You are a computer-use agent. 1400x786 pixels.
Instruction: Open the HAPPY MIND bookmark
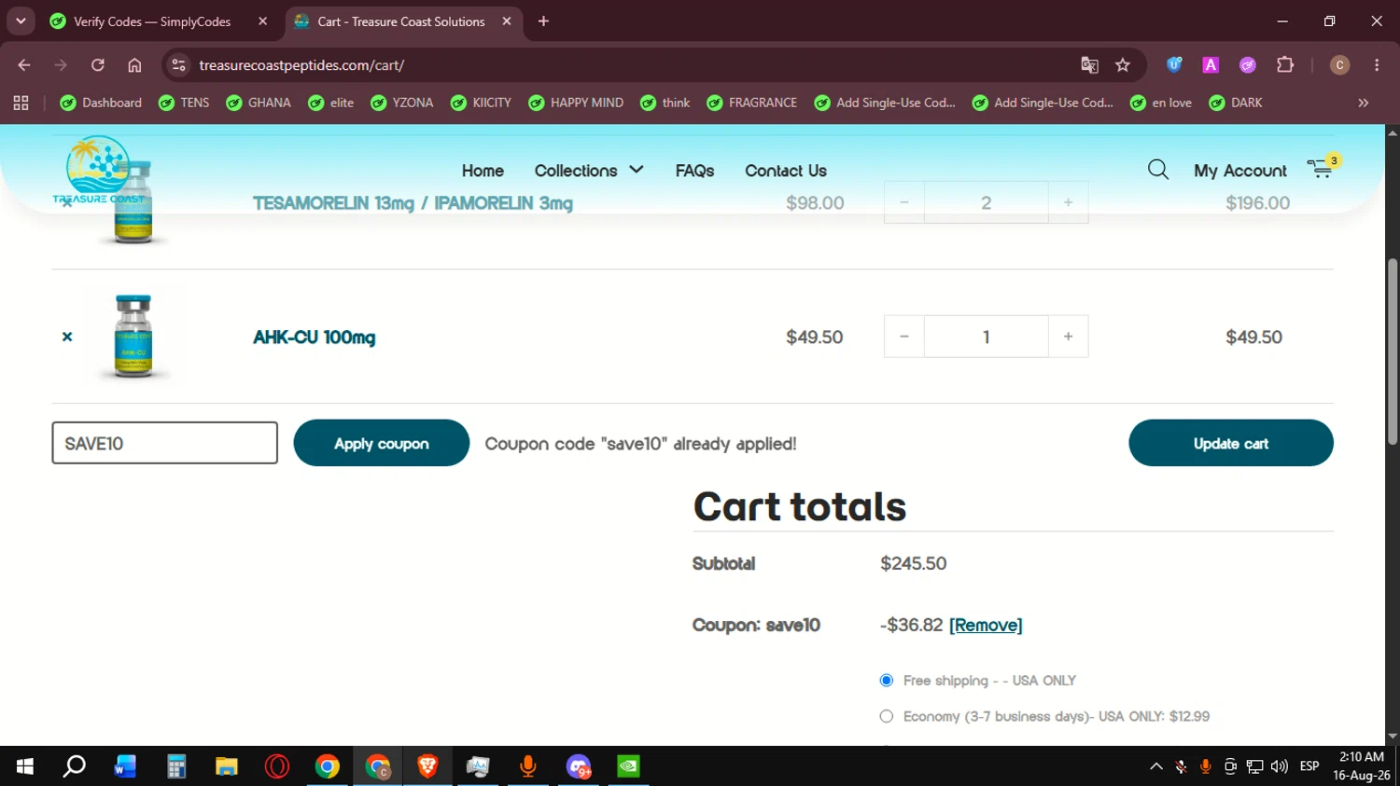point(576,103)
